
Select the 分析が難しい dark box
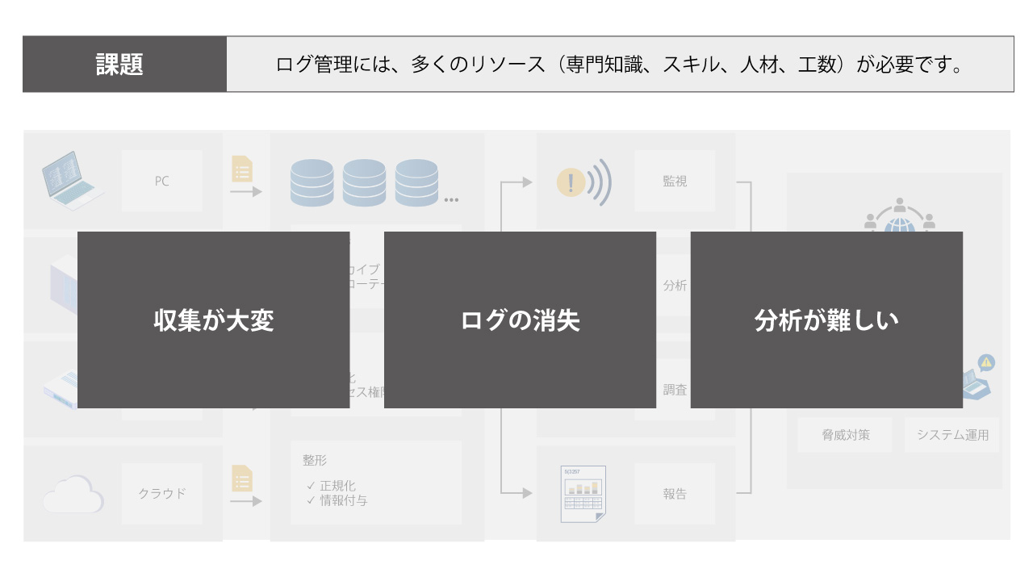tap(826, 320)
